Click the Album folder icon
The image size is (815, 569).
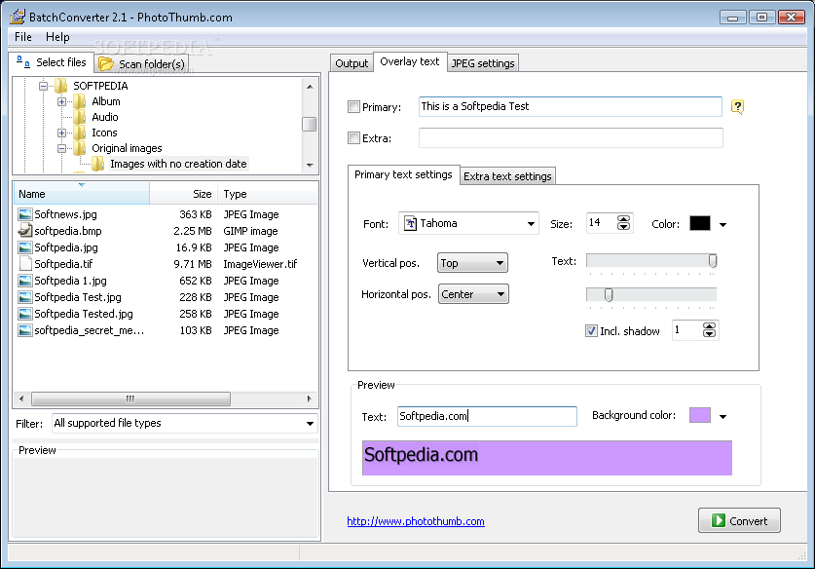[80, 101]
